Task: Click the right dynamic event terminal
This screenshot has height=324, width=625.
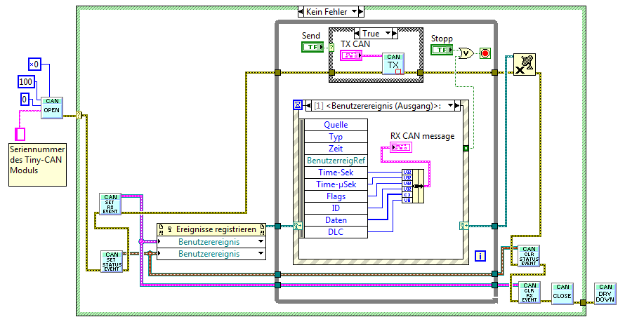Action: click(464, 226)
